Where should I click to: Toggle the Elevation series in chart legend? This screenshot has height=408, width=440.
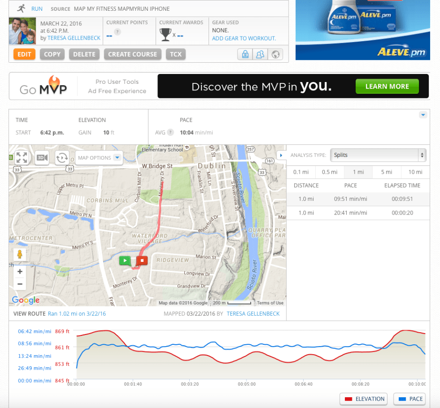click(364, 399)
